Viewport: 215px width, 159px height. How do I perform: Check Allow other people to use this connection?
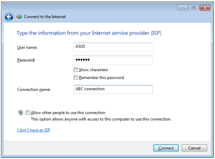27,112
